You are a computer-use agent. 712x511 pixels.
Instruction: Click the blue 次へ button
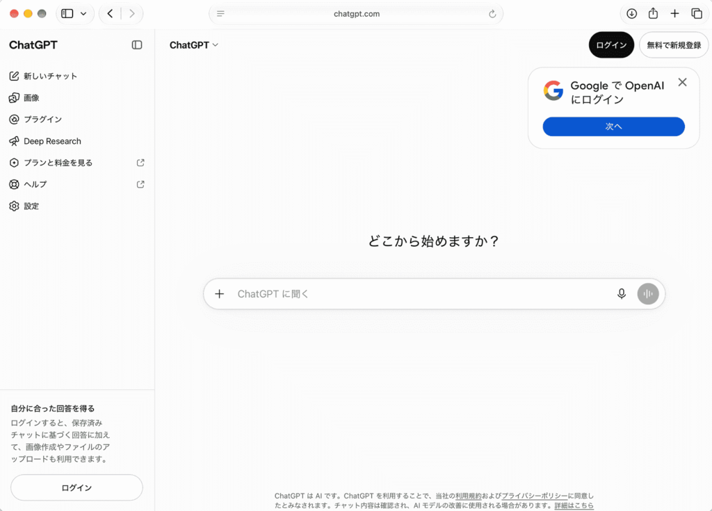pos(613,127)
